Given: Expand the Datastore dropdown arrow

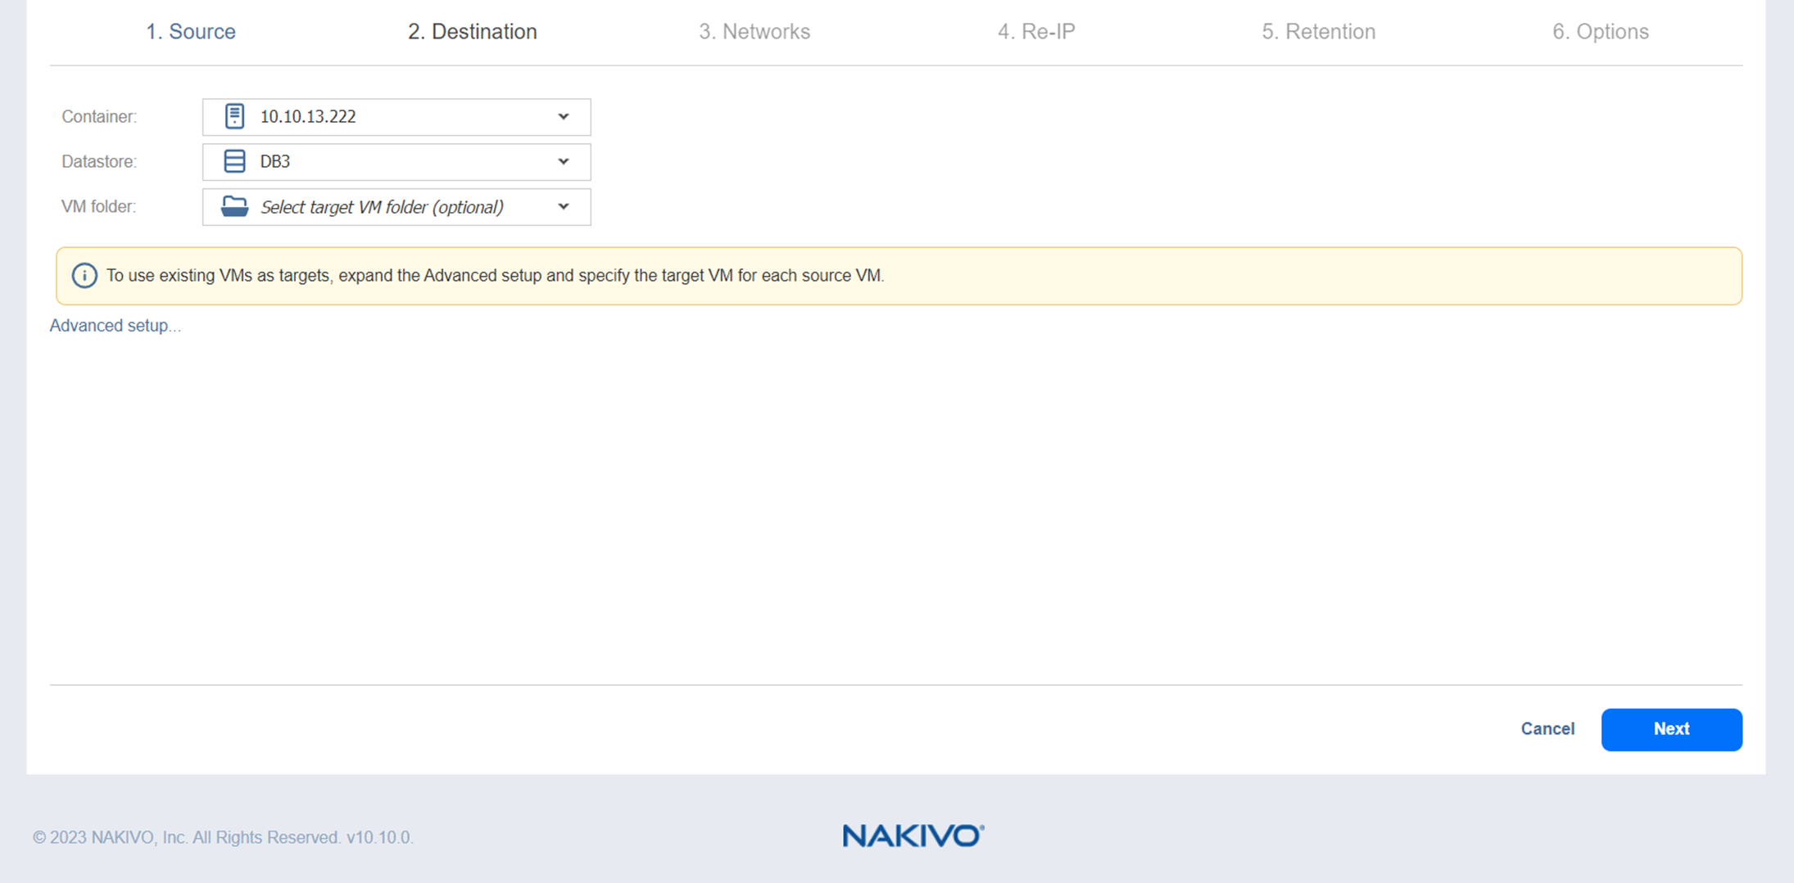Looking at the screenshot, I should (564, 162).
